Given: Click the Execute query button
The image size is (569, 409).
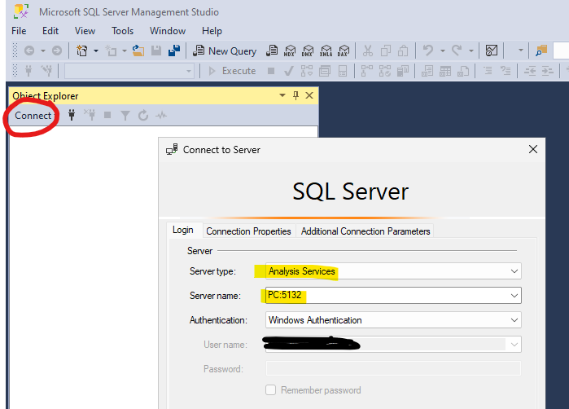Looking at the screenshot, I should (x=232, y=71).
